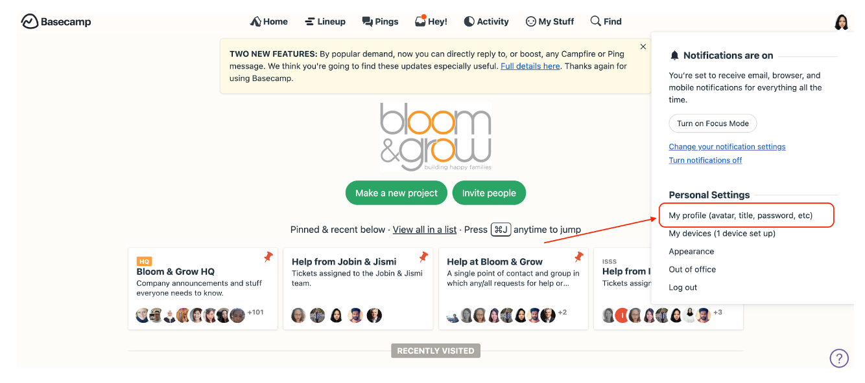Open the help question mark icon
865x383 pixels.
tap(839, 358)
